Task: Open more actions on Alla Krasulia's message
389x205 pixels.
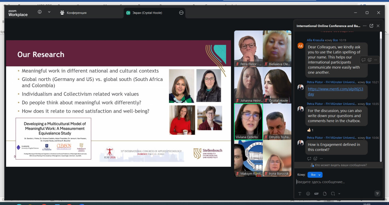Action: click(x=376, y=60)
